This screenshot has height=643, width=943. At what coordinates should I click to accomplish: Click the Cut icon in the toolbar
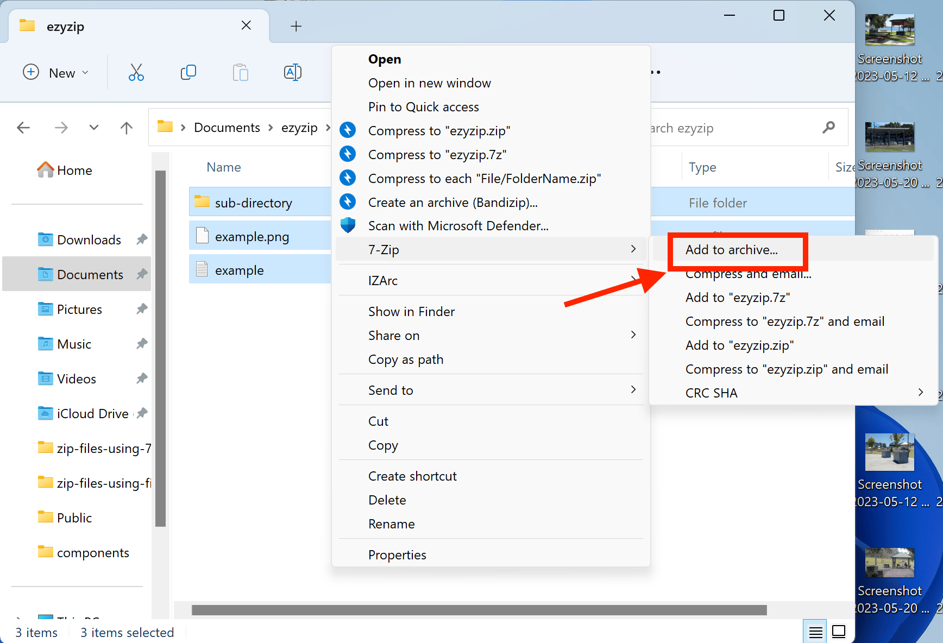pos(136,72)
